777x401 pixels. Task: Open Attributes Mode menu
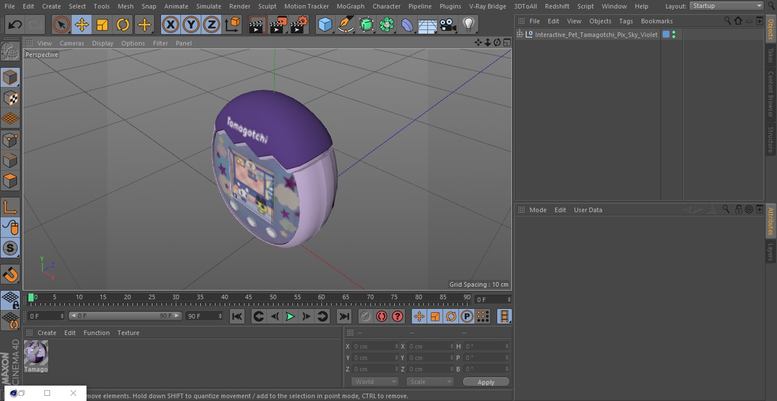pyautogui.click(x=538, y=210)
